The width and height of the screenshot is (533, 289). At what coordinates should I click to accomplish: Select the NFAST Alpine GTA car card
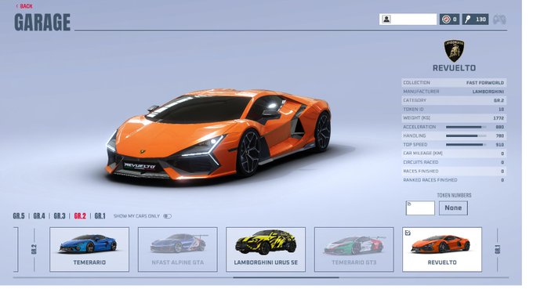pyautogui.click(x=178, y=250)
